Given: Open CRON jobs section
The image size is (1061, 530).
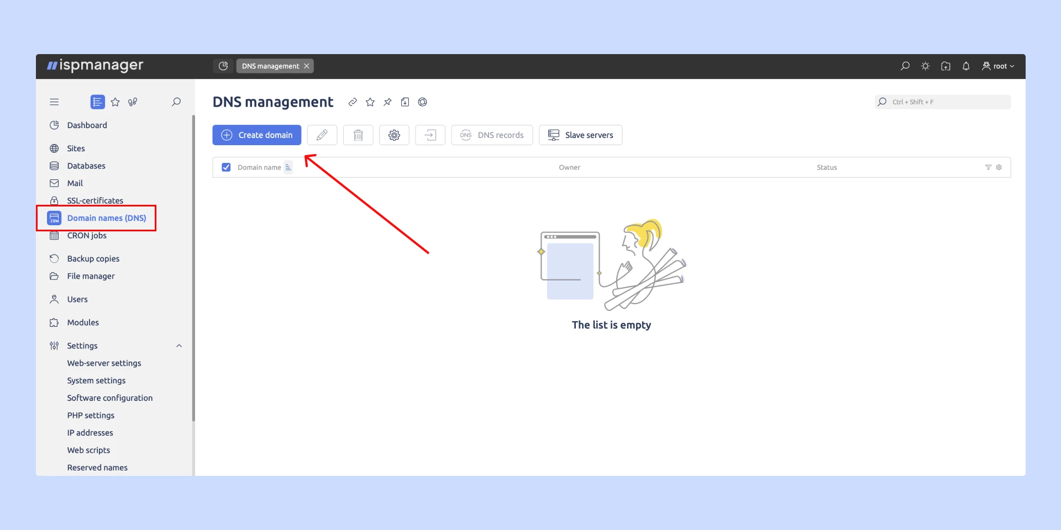Looking at the screenshot, I should pyautogui.click(x=87, y=236).
